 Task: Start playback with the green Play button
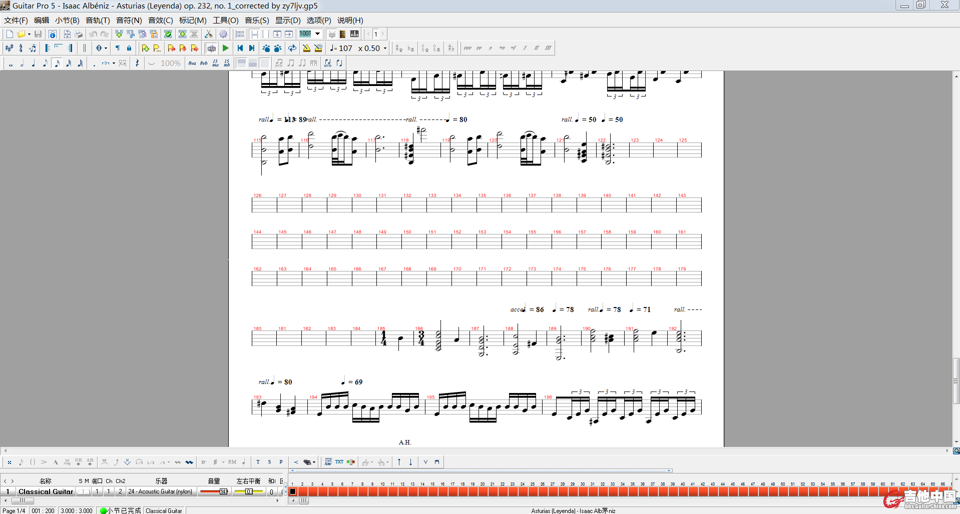[x=226, y=48]
